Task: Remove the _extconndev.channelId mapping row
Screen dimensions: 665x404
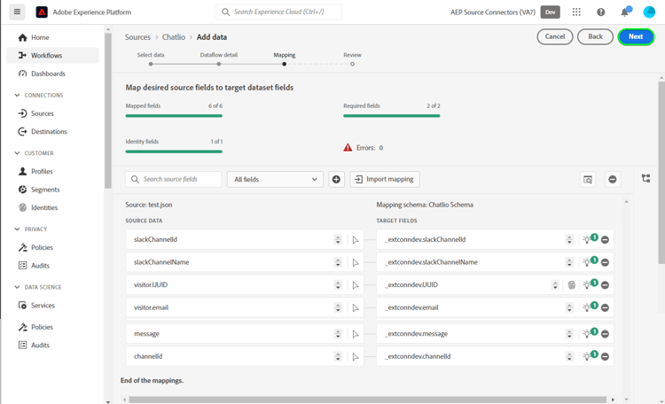Action: point(606,357)
